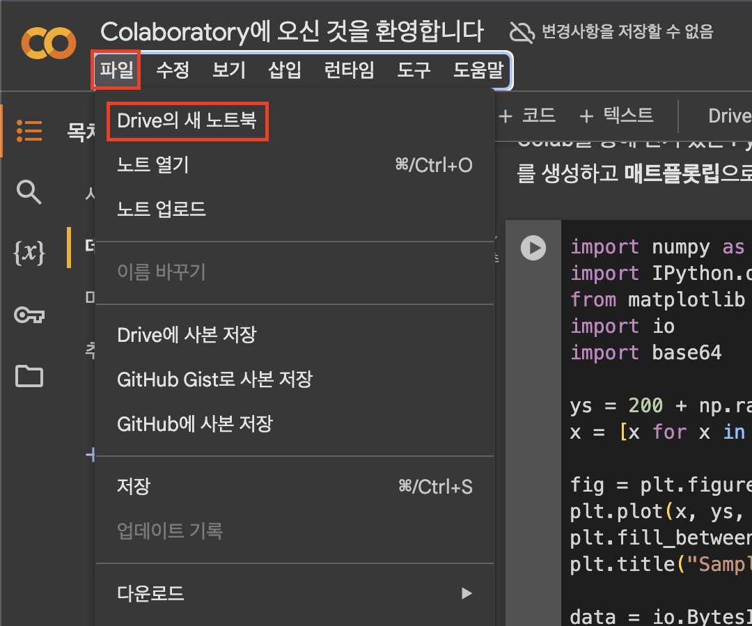The width and height of the screenshot is (752, 626).
Task: Choose Drive의 새 노트북 menu entry
Action: (295, 121)
